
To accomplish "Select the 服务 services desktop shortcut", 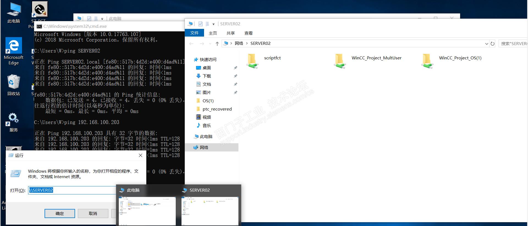I will click(x=13, y=122).
